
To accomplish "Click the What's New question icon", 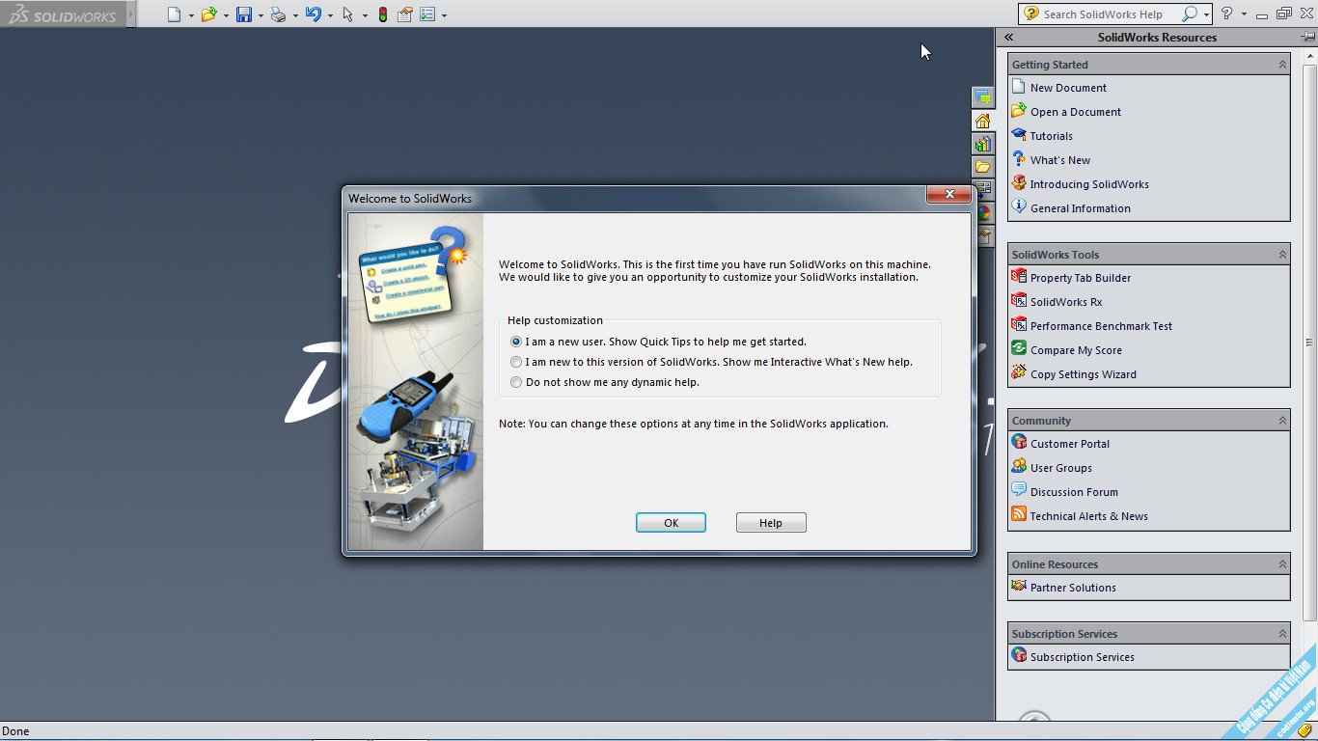I will pyautogui.click(x=1019, y=159).
